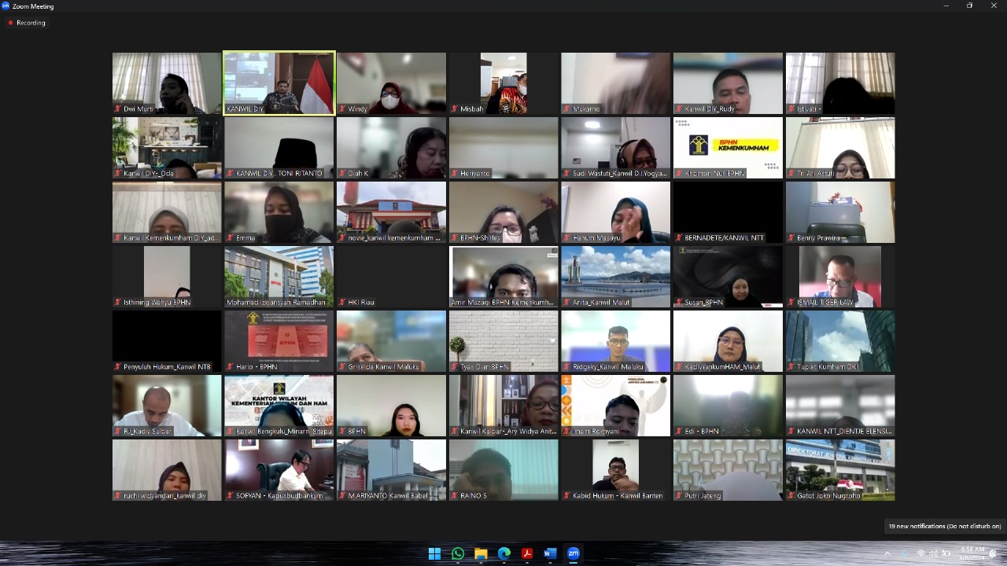Expand the hidden system tray icons chevron

point(887,553)
